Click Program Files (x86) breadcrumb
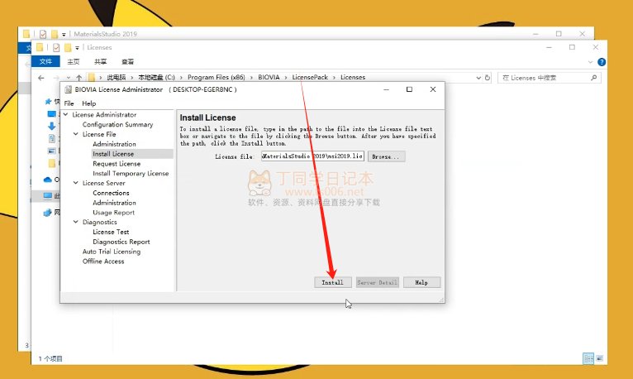Screen dimensions: 633x379 (216, 77)
